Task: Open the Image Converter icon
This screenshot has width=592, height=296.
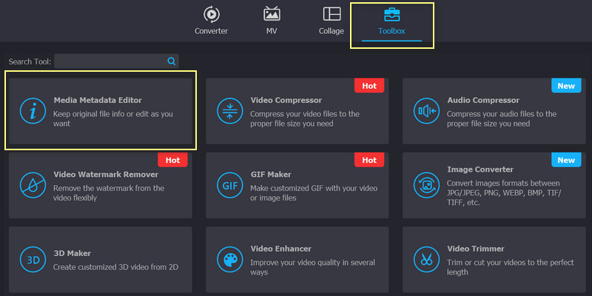Action: tap(425, 185)
